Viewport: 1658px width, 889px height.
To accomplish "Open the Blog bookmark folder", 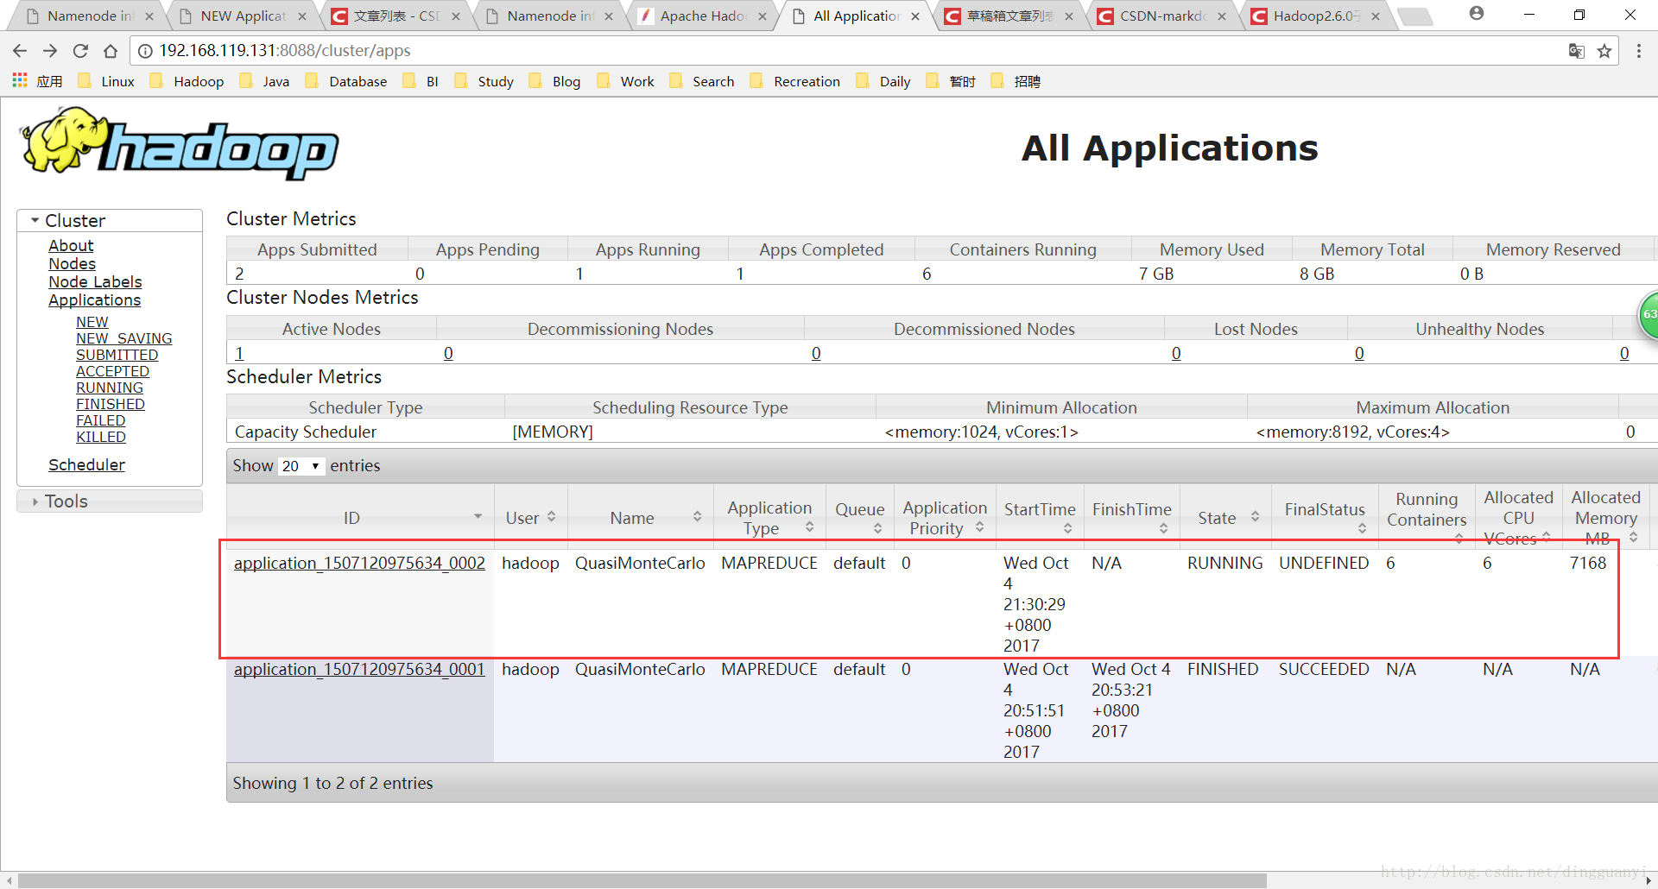I will click(x=554, y=81).
